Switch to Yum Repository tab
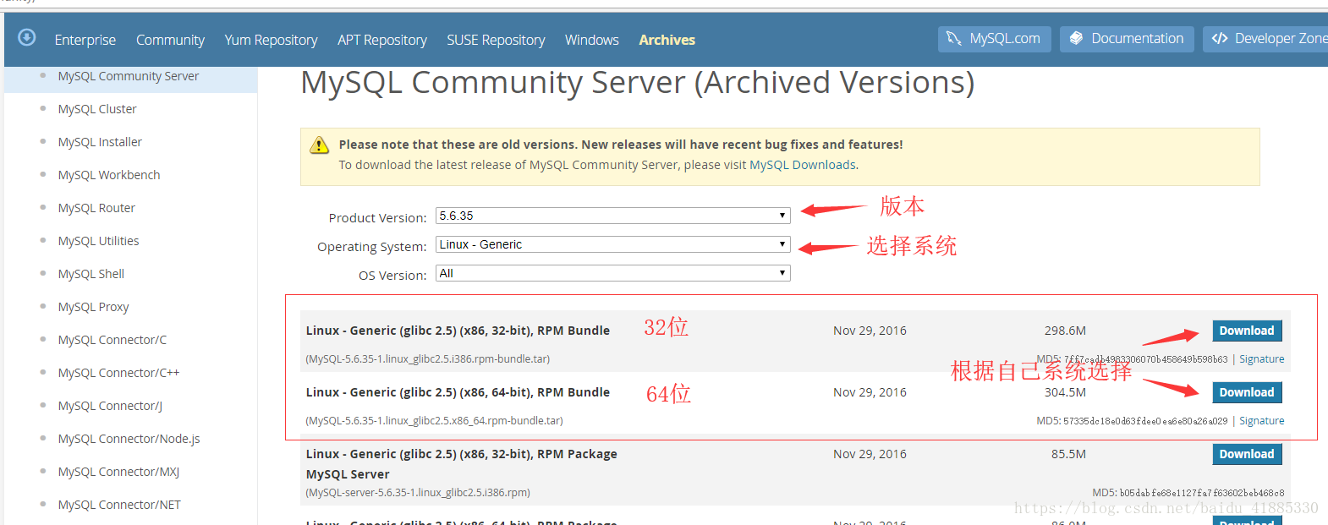Viewport: 1328px width, 525px height. (x=271, y=40)
